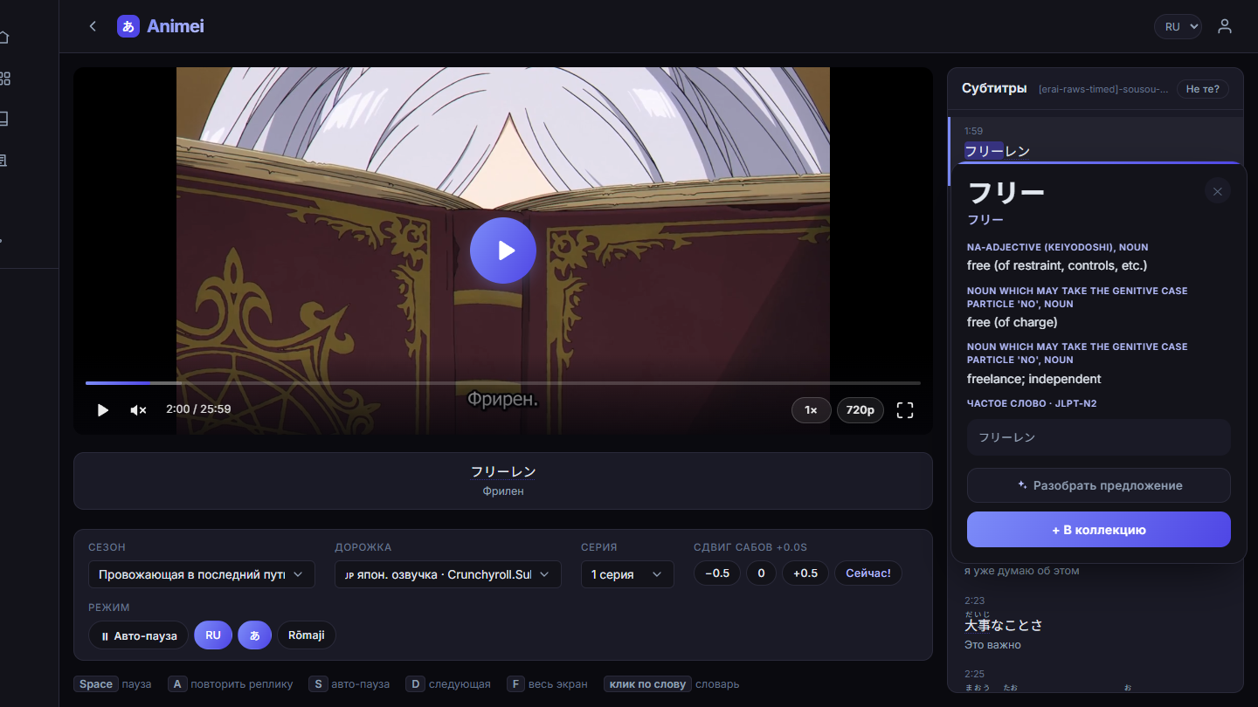Click Разобрать предложение button

tap(1099, 485)
